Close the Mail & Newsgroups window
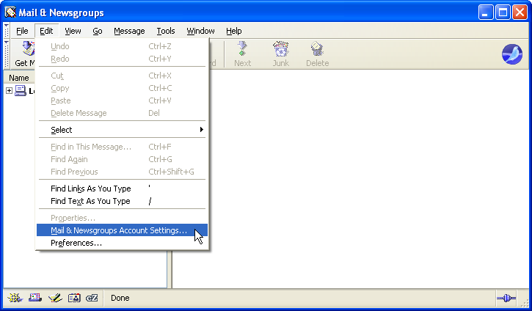532x311 pixels. click(520, 12)
